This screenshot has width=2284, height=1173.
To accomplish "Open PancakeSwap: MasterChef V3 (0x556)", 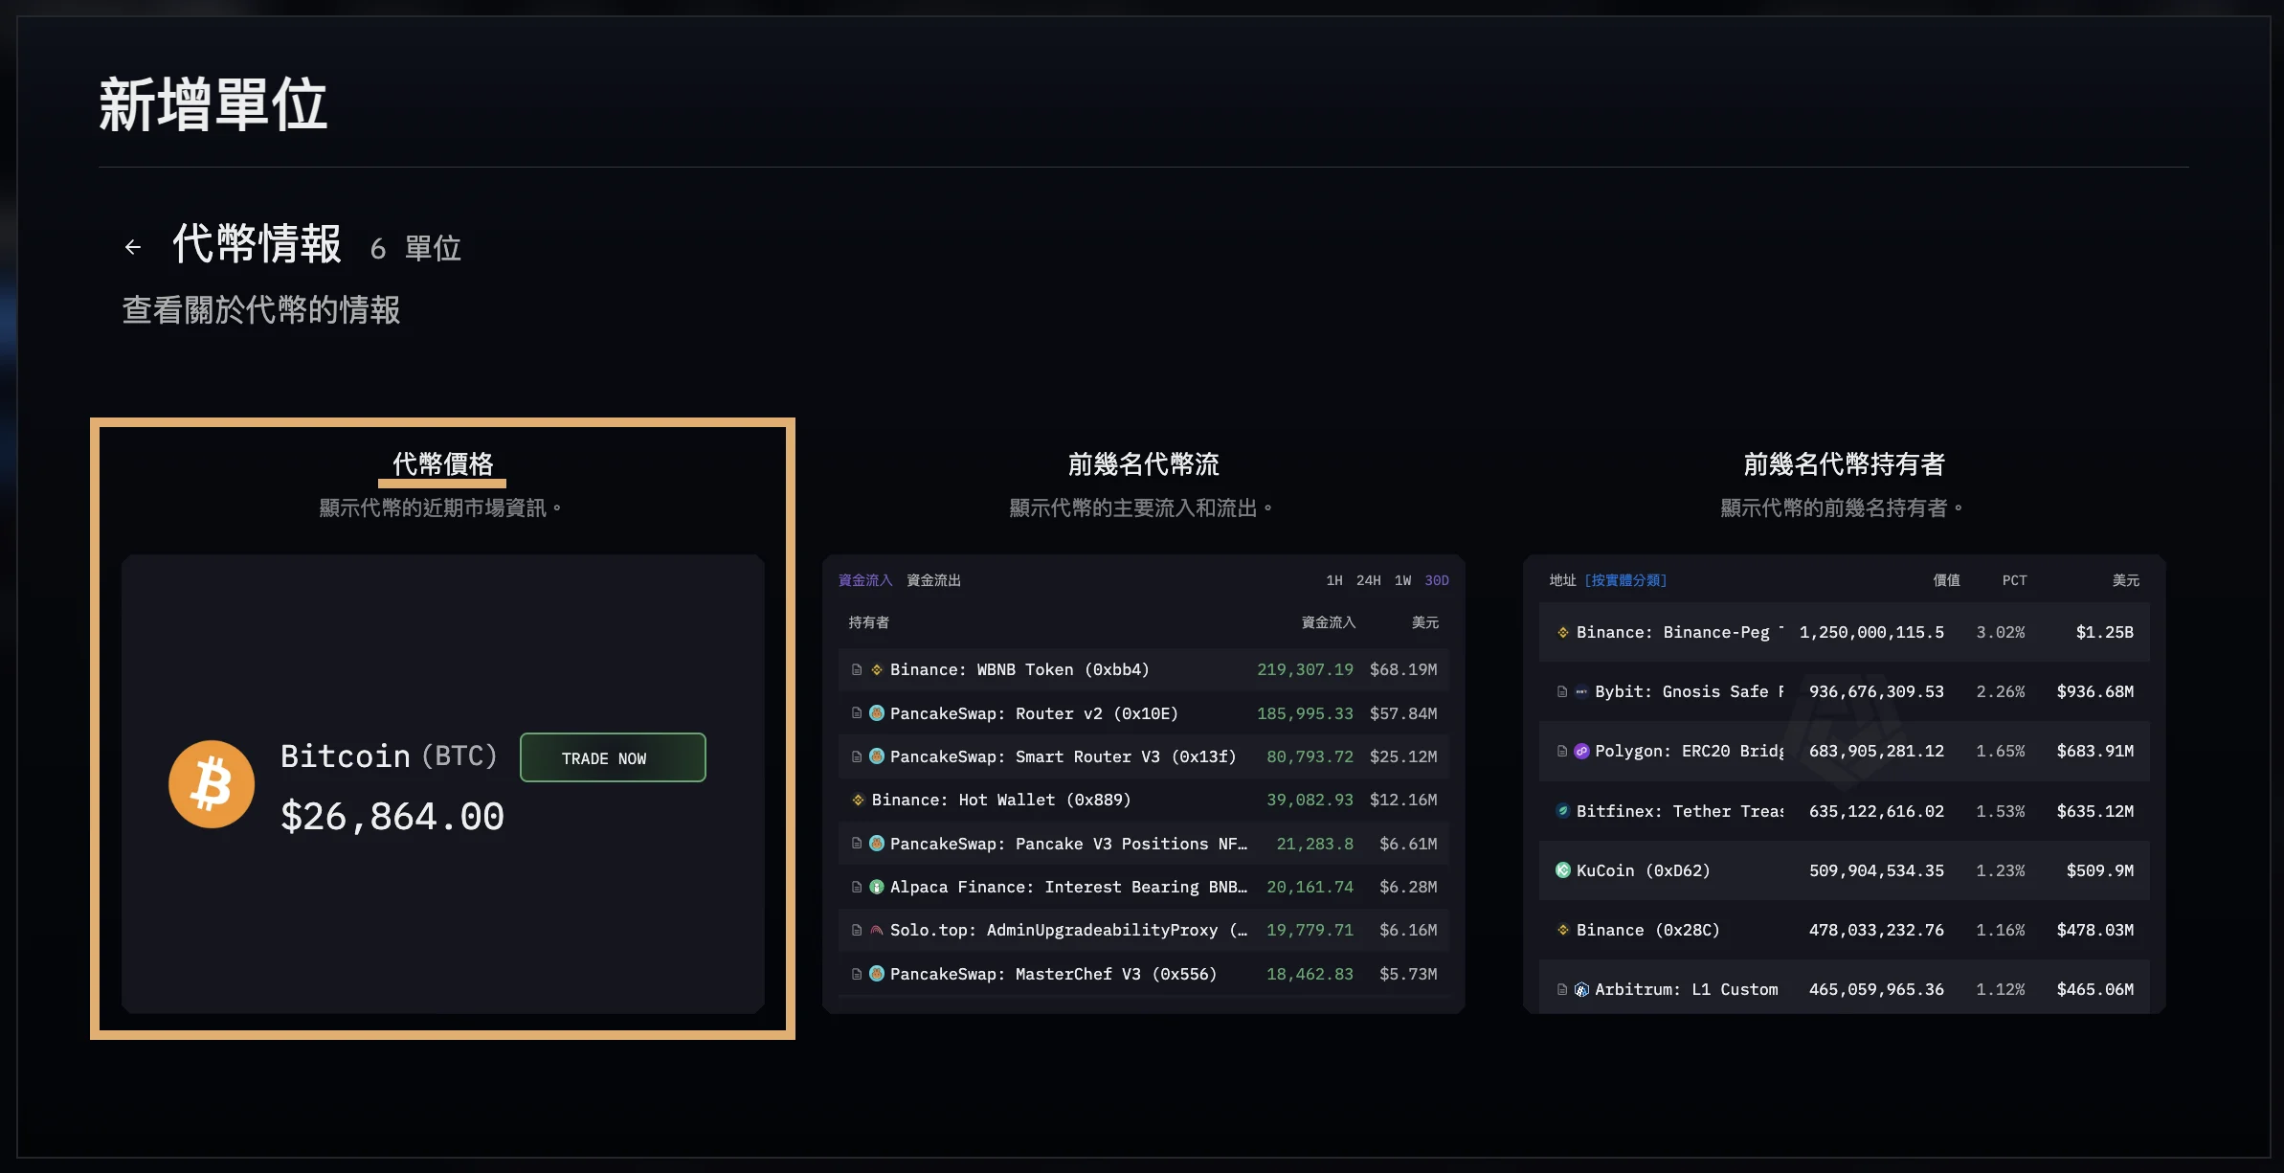I will 1053,974.
